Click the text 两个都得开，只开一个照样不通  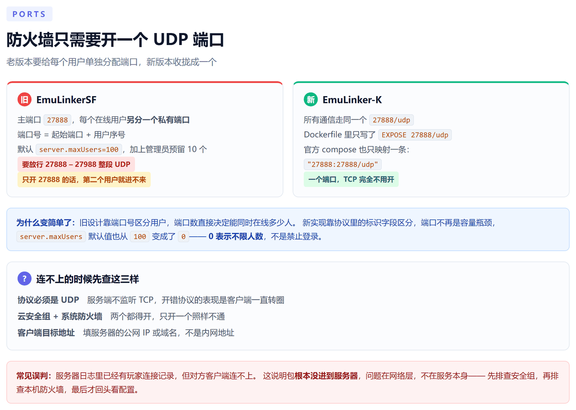[167, 316]
